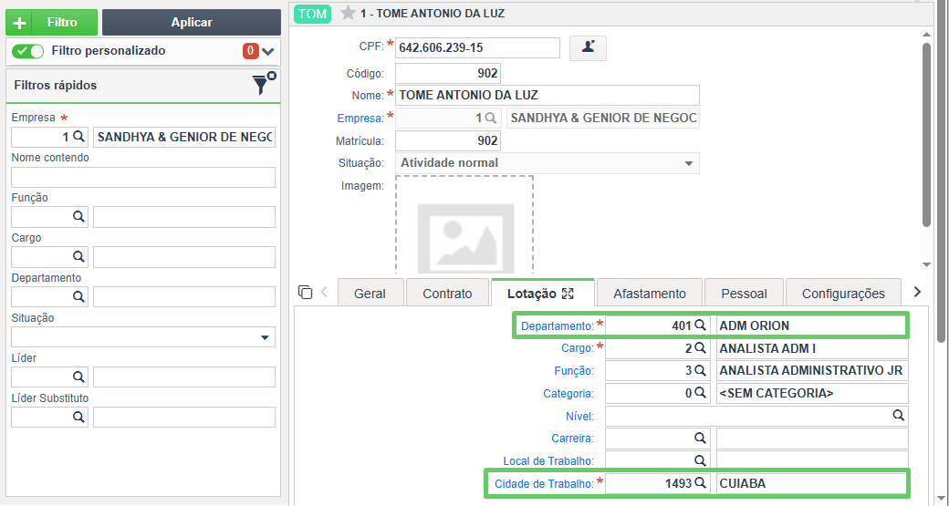Screen dimensions: 949x506
Task: Click the magnifier in the Empresa quick filter
Action: (x=78, y=137)
